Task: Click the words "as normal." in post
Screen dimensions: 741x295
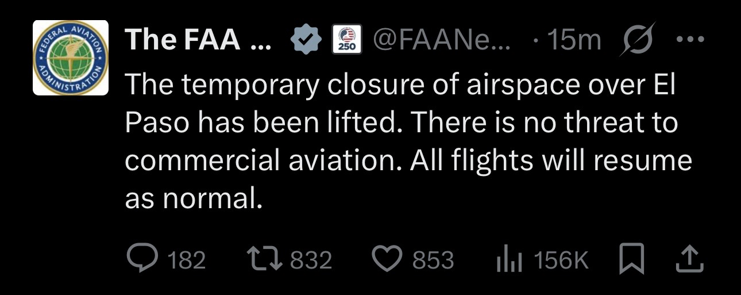Action: point(190,198)
